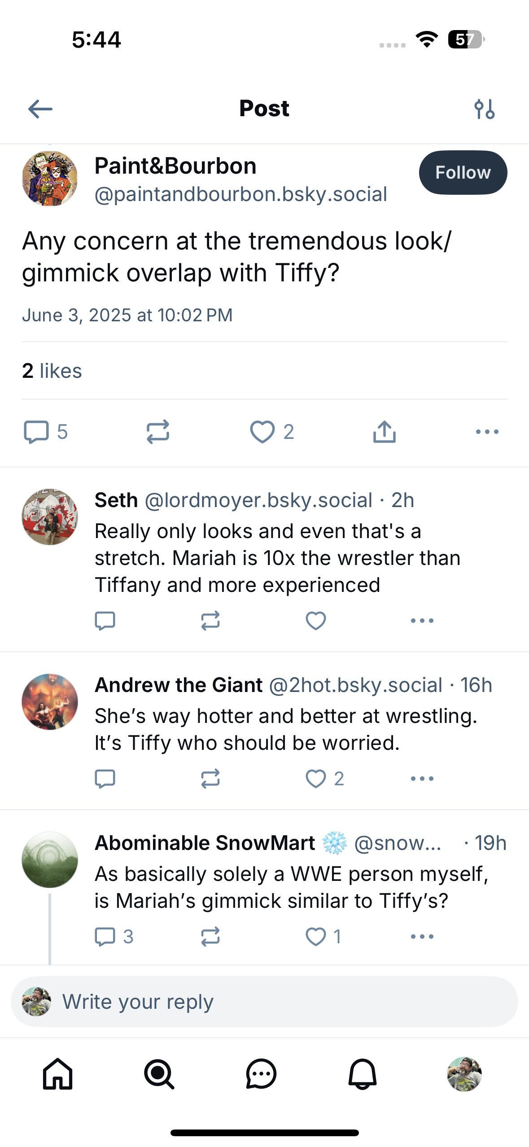
Task: Open more options on Seth's reply
Action: 422,621
